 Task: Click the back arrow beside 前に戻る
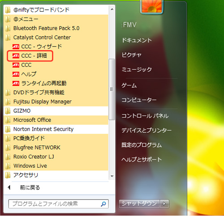[9, 187]
